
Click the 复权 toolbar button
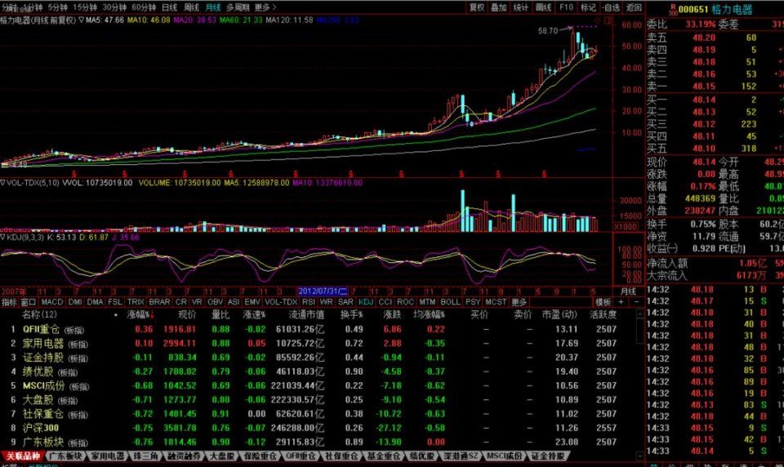coord(477,7)
